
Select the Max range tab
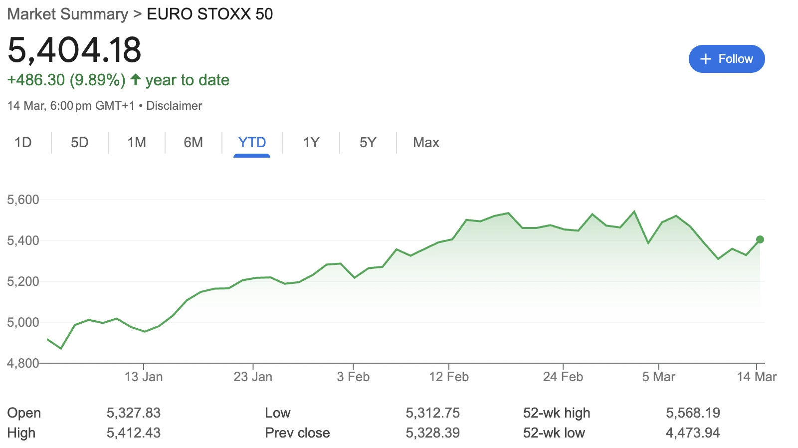click(426, 143)
